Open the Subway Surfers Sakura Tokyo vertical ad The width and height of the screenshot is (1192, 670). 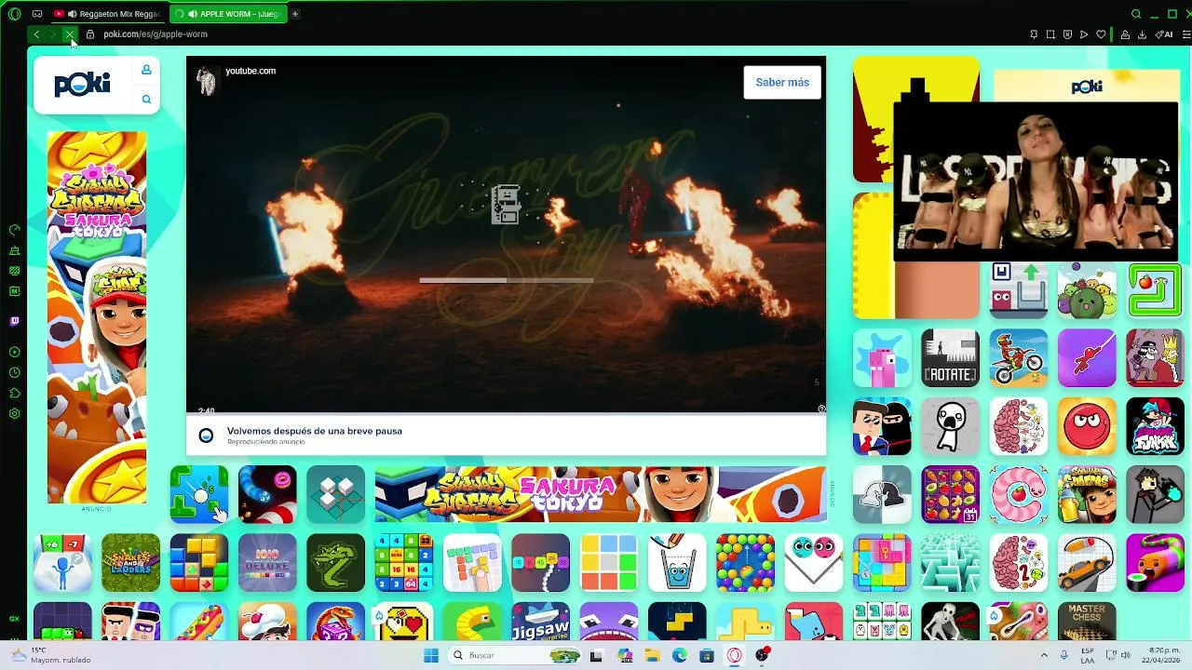point(97,317)
